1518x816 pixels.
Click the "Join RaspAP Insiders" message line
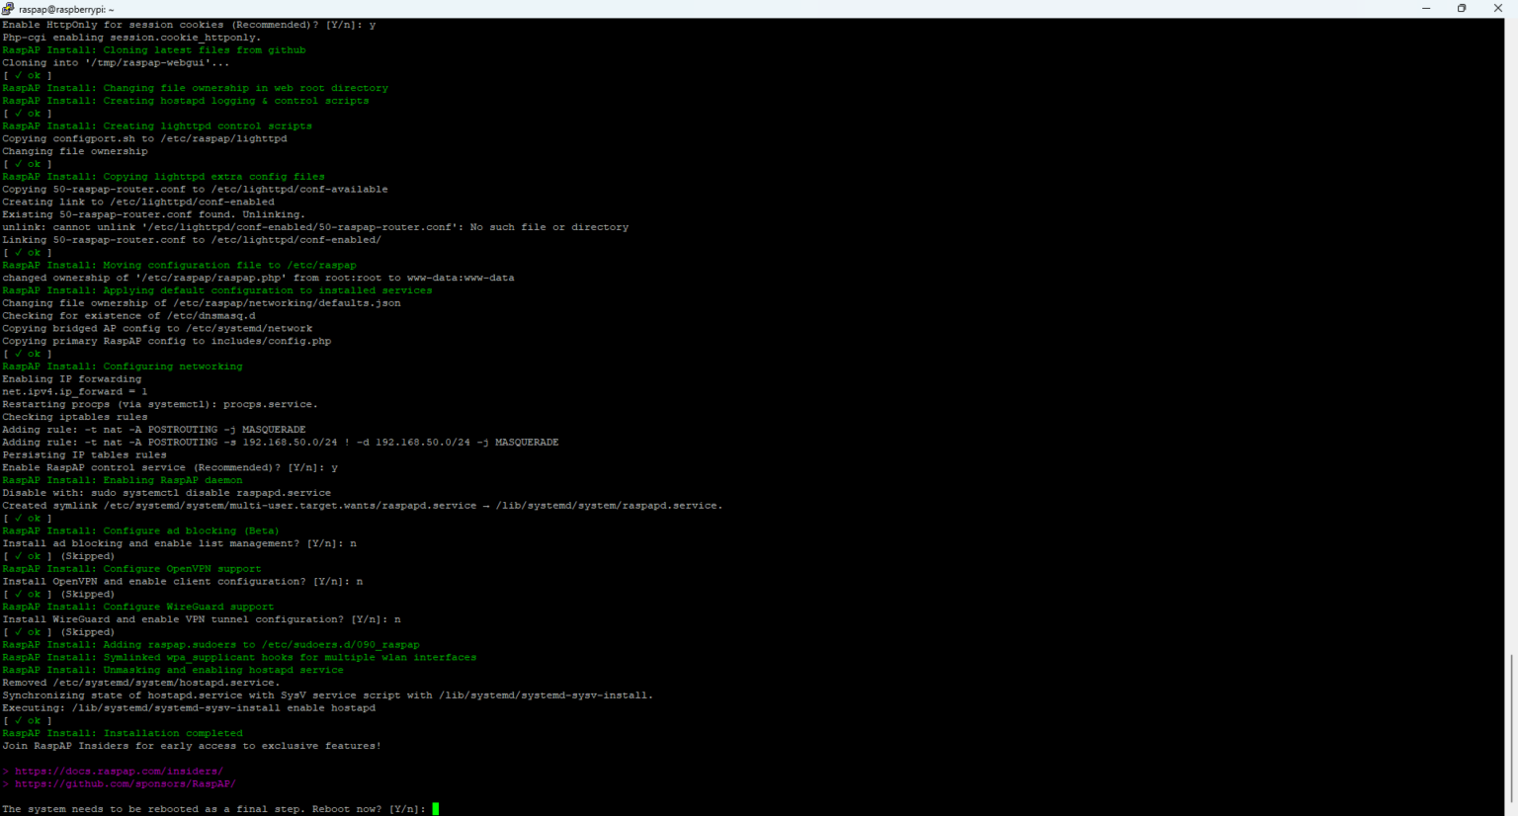(191, 746)
